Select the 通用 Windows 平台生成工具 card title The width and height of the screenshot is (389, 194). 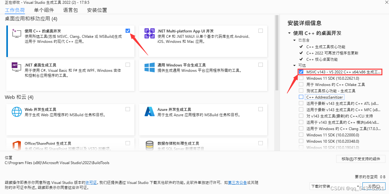182,65
